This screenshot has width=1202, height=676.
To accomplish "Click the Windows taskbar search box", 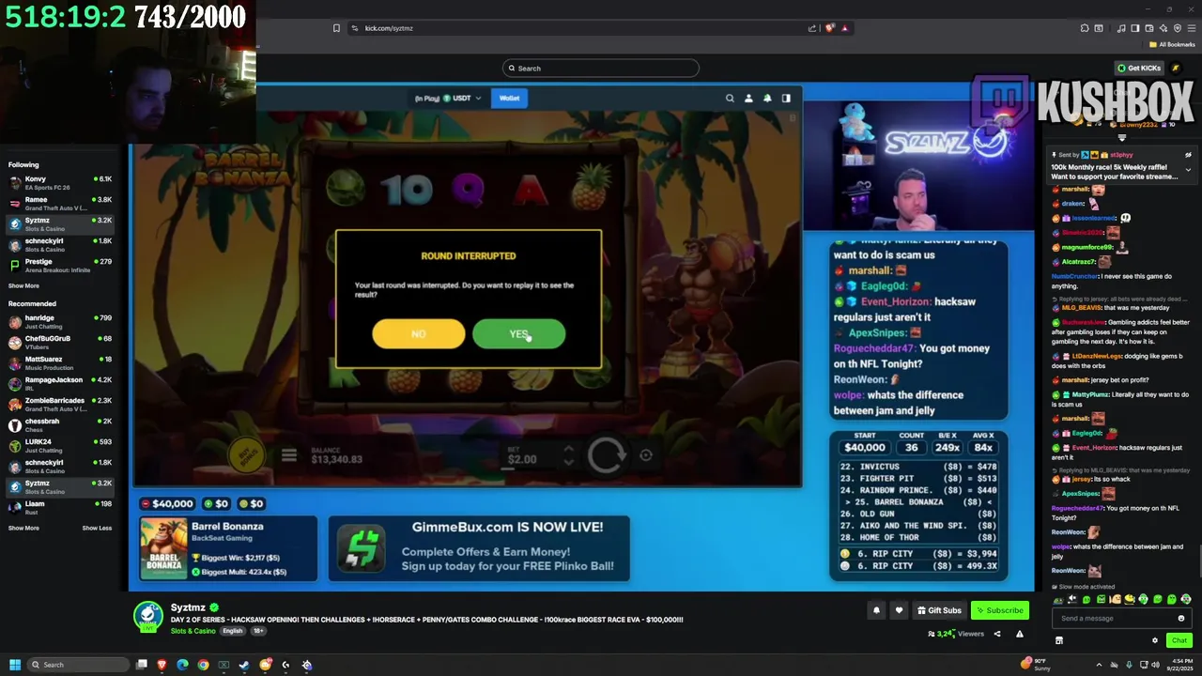I will click(x=79, y=665).
